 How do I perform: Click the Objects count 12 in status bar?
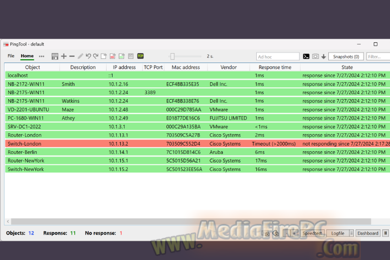coord(31,233)
